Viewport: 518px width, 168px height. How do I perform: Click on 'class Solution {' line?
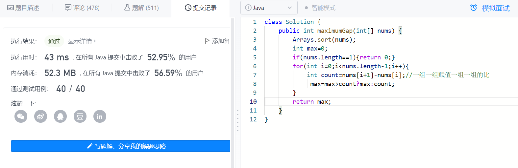click(292, 22)
